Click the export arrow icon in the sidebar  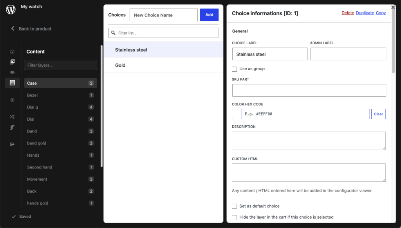click(x=12, y=144)
